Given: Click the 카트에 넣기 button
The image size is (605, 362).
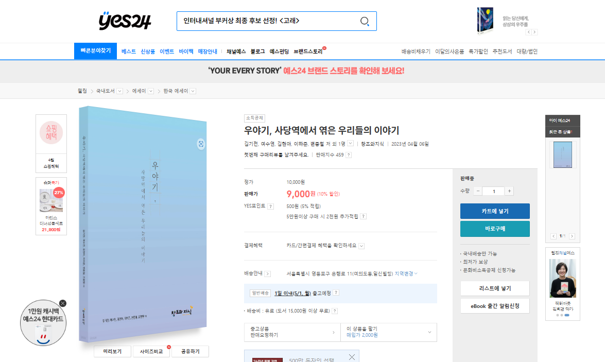Looking at the screenshot, I should [x=495, y=211].
